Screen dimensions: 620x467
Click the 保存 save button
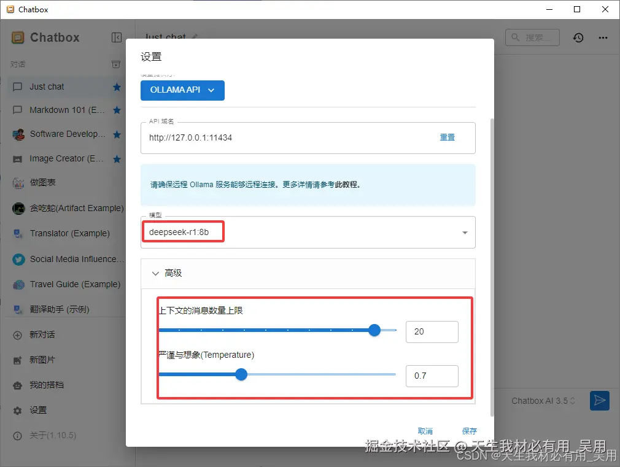point(469,431)
